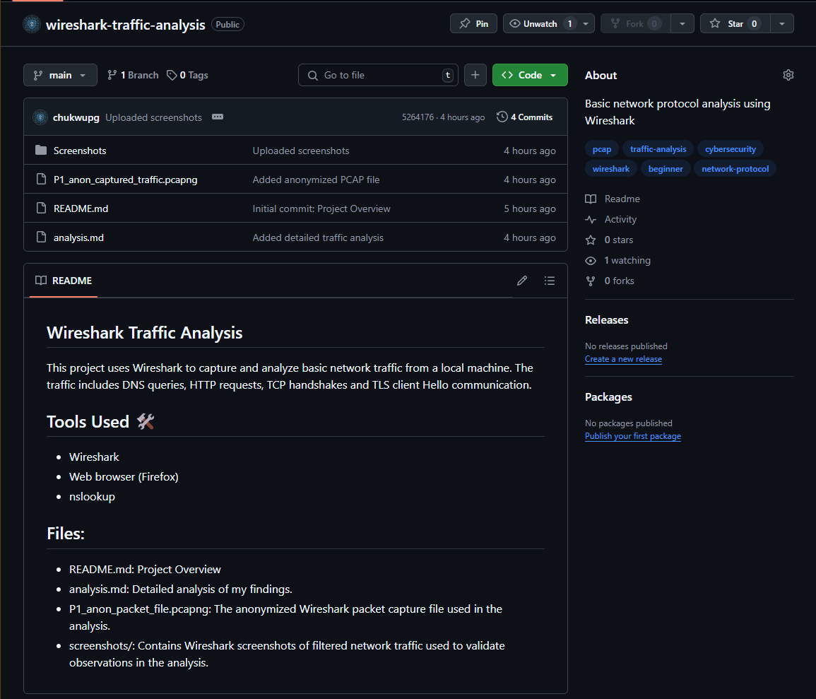View 0 forks link
The image size is (816, 699).
click(x=619, y=281)
